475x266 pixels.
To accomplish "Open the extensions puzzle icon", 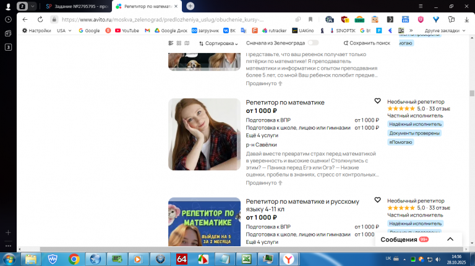I will pos(451,20).
